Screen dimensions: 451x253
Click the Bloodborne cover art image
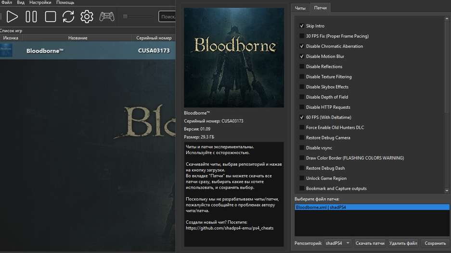tap(234, 58)
